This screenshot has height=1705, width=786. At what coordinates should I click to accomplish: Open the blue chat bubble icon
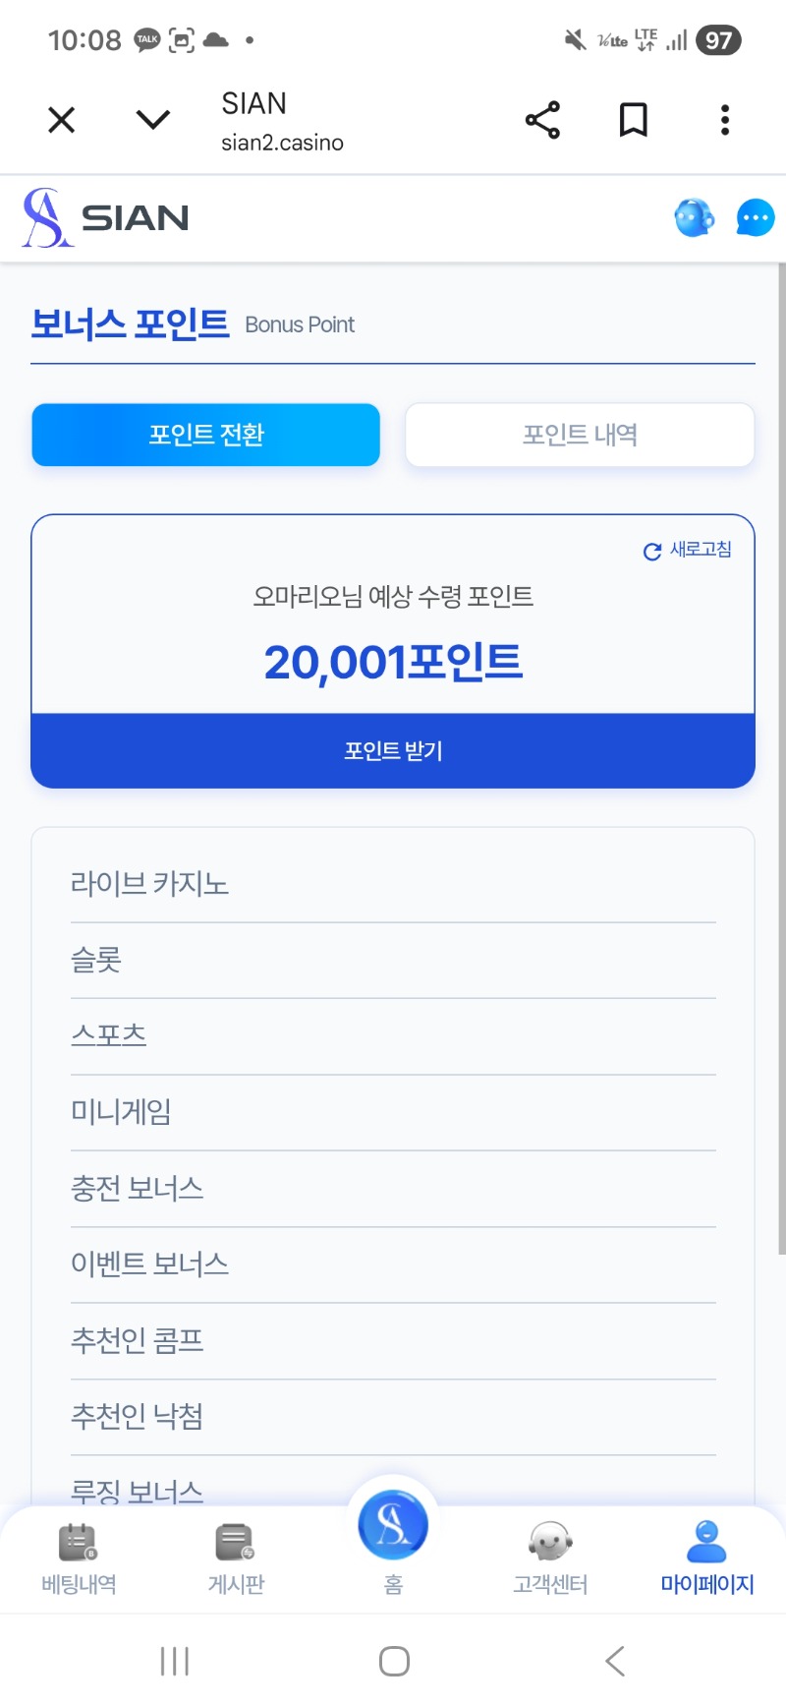click(x=755, y=218)
